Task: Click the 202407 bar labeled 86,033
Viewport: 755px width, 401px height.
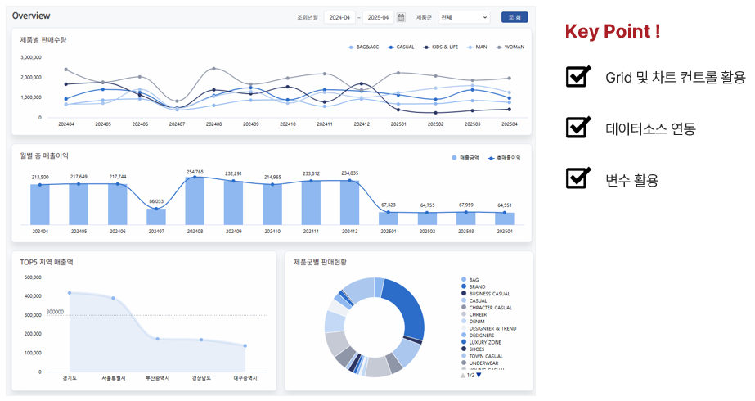Action: pos(156,217)
